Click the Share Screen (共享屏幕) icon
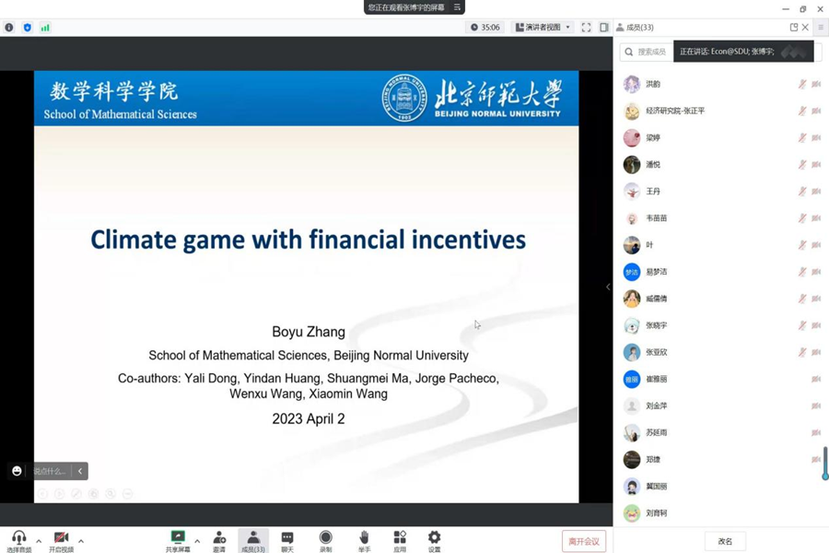Screen dimensions: 829x553 pyautogui.click(x=178, y=537)
